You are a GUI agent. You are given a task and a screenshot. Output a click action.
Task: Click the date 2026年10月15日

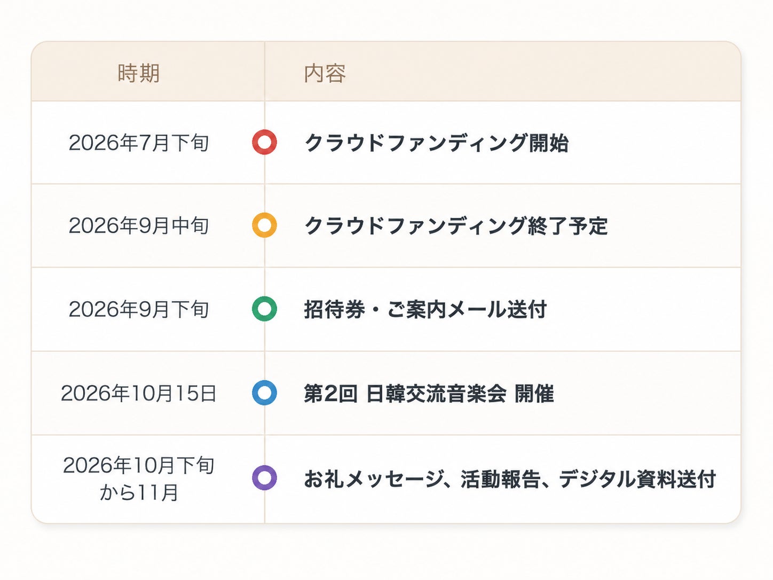[139, 393]
